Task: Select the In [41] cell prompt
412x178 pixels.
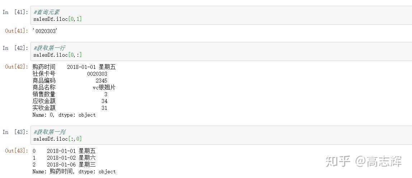Action: [15, 12]
